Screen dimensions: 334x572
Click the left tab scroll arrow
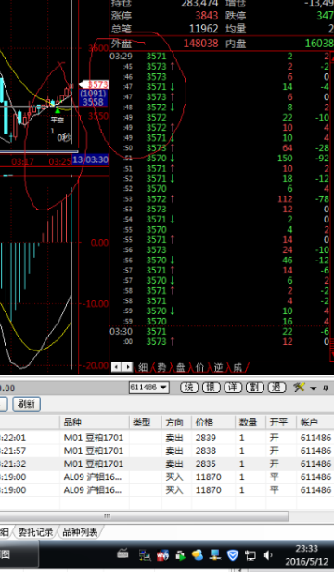(116, 367)
